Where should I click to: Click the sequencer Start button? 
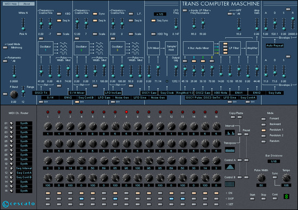(x=252, y=199)
